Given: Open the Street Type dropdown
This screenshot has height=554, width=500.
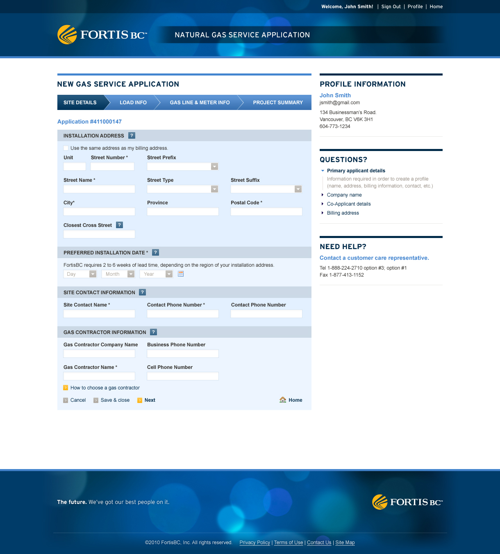Looking at the screenshot, I should tap(183, 189).
